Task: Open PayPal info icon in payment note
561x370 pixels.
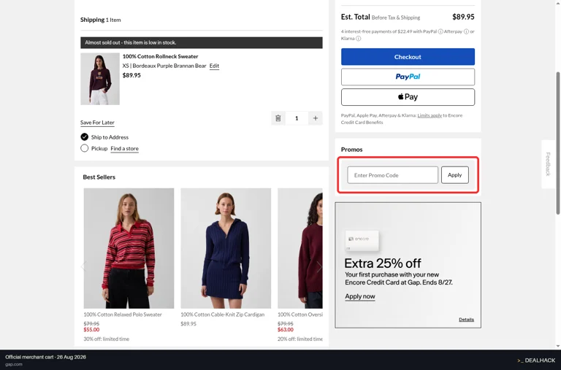Action: pyautogui.click(x=440, y=31)
